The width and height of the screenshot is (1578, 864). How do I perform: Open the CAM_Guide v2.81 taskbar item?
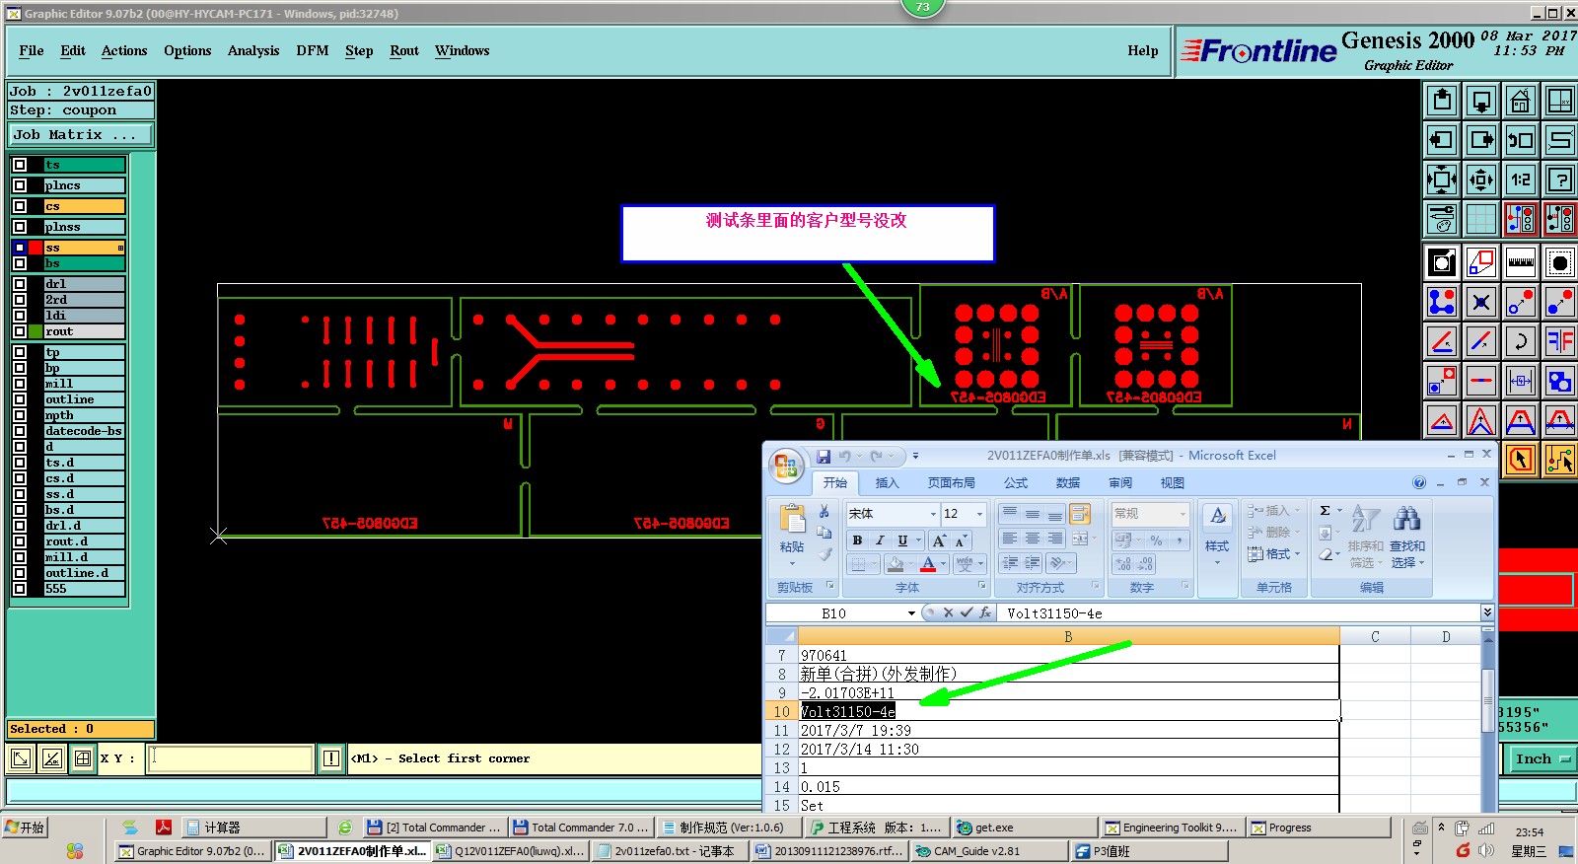989,851
